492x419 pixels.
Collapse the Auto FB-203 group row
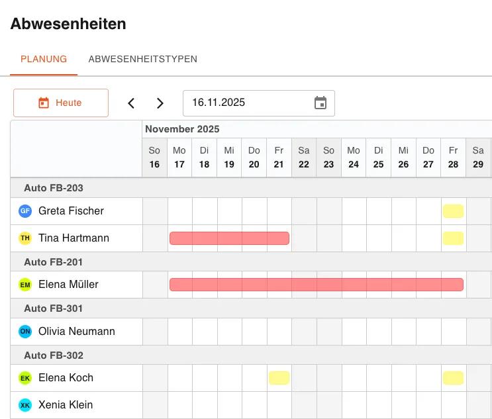tap(54, 188)
